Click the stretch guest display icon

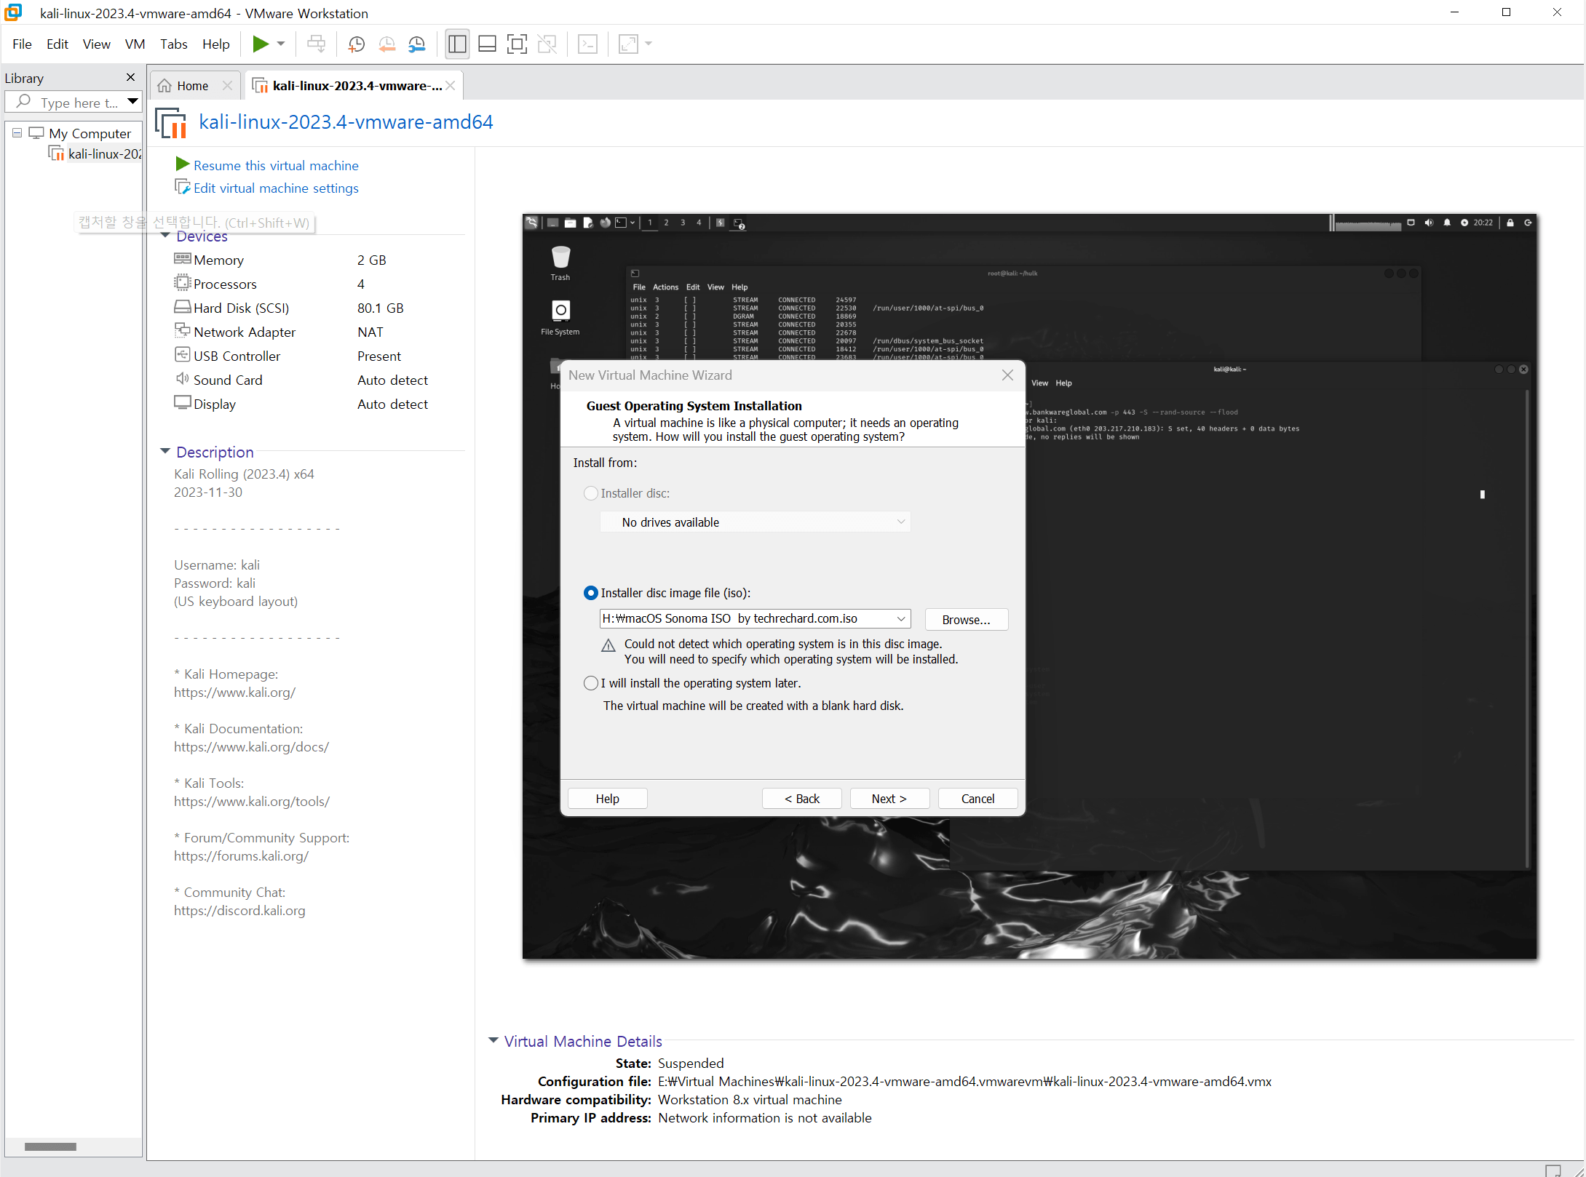[628, 44]
